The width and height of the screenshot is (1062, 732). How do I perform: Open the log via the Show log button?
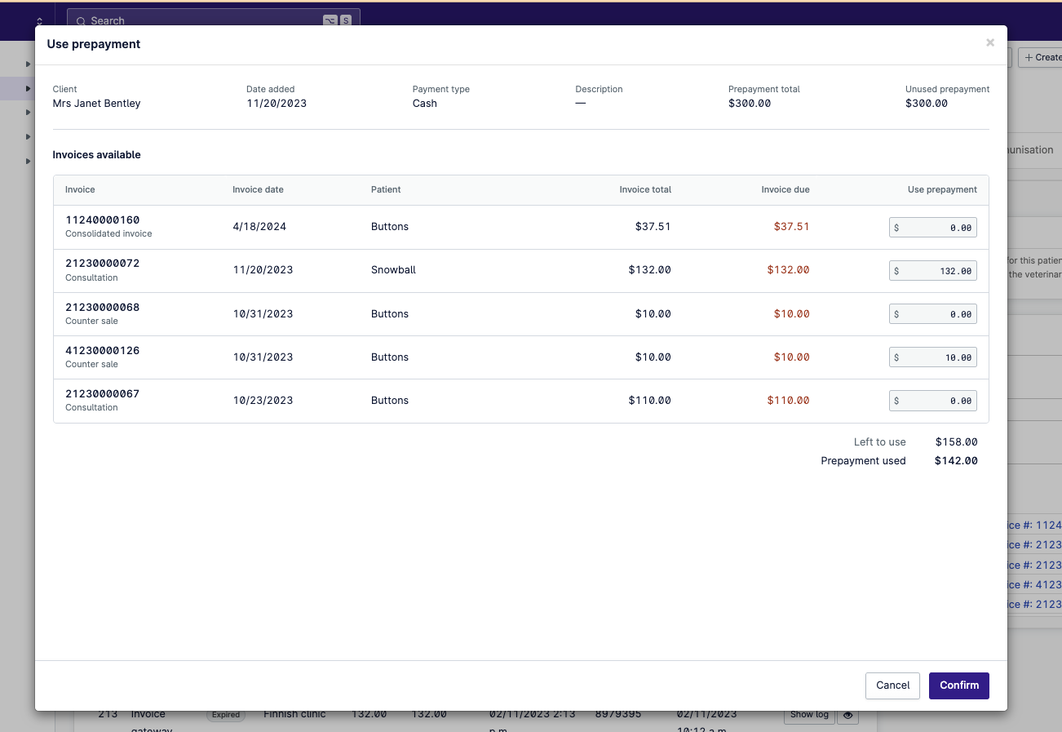click(809, 714)
